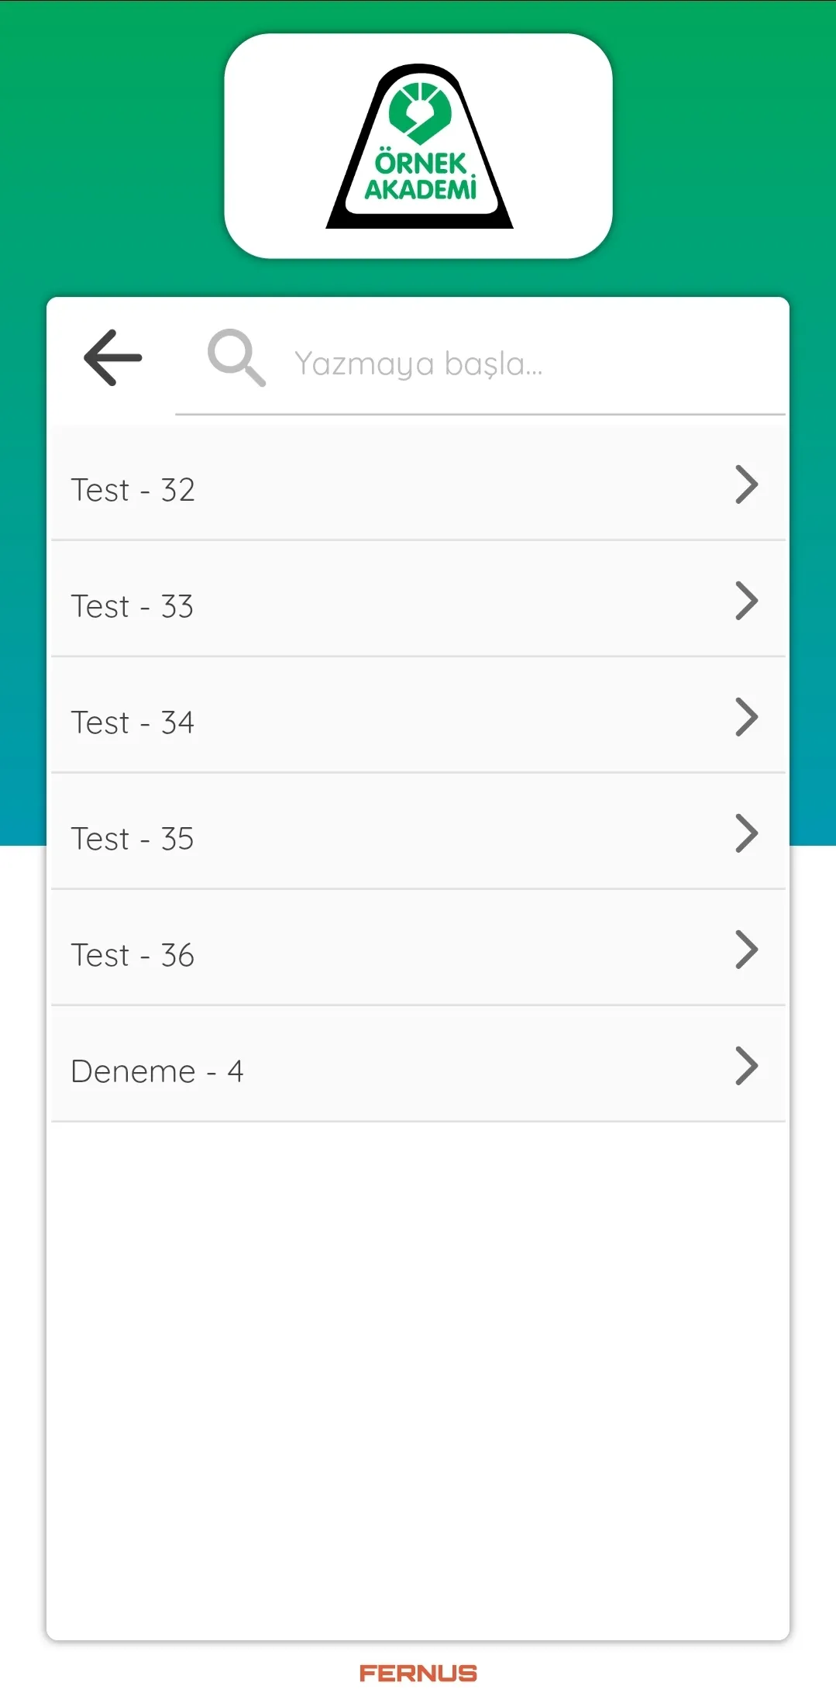Click the chevron on the Test - 35 row
836x1693 pixels.
746,833
